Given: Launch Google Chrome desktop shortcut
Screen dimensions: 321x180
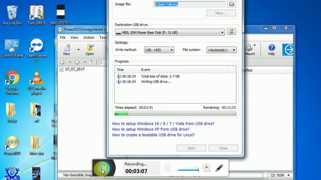Looking at the screenshot, I should [x=12, y=82].
